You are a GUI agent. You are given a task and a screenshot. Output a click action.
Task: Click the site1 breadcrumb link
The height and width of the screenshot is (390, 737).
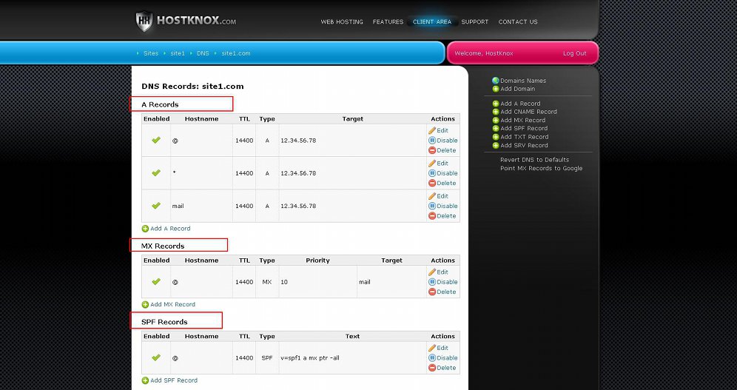(x=178, y=53)
